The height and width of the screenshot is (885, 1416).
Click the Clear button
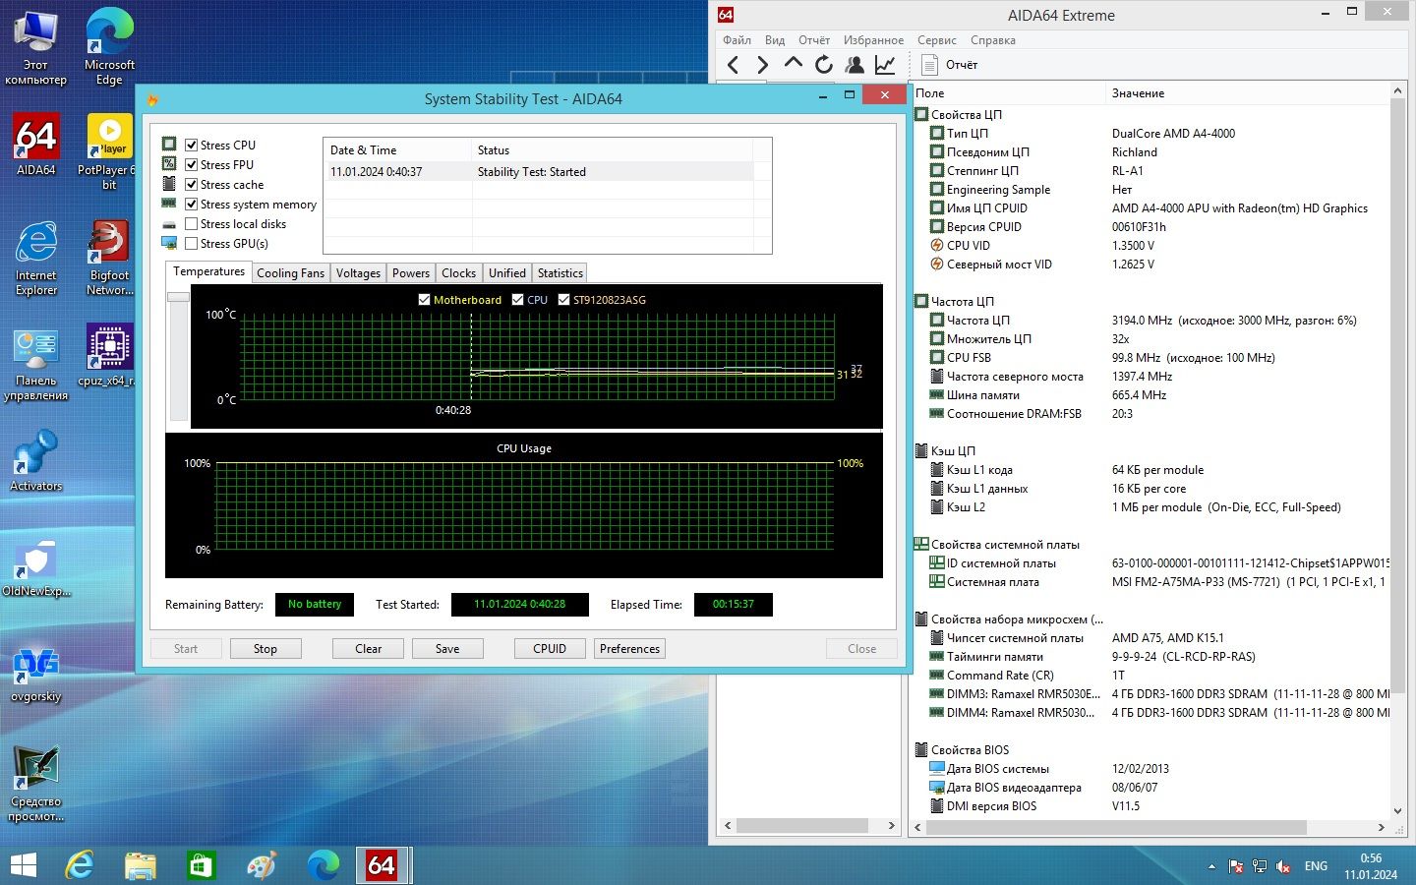pos(369,649)
